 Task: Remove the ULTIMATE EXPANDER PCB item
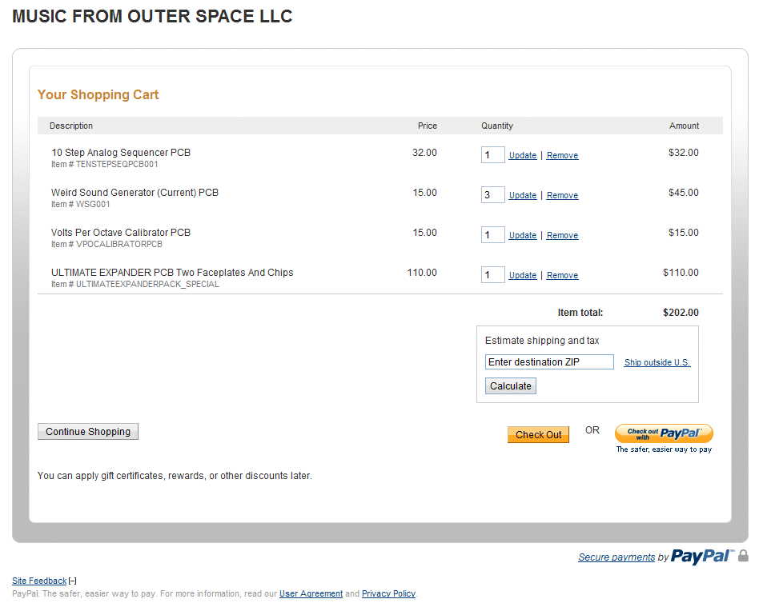point(562,276)
